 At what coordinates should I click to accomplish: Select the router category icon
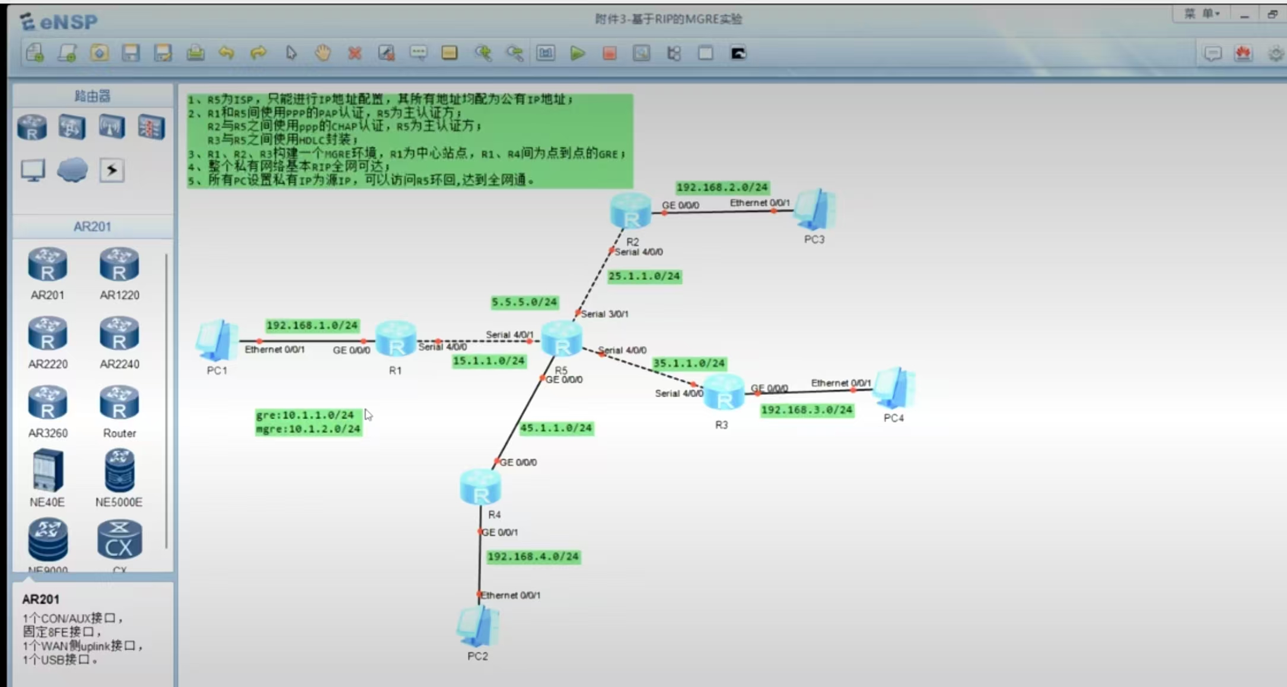(x=32, y=127)
